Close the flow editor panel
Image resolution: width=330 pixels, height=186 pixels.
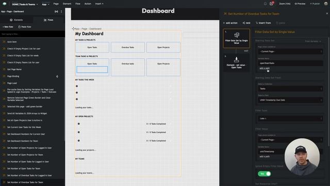[x=327, y=13]
